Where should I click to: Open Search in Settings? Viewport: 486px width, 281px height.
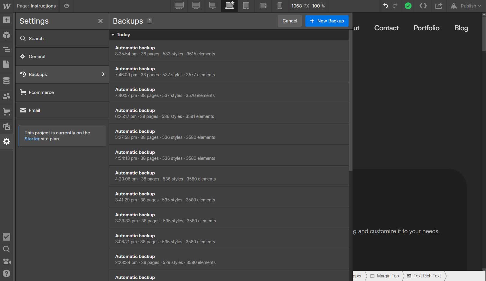62,38
